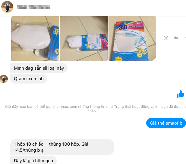
Task: Click the emoji reaction smiley icon
Action: (166, 38)
